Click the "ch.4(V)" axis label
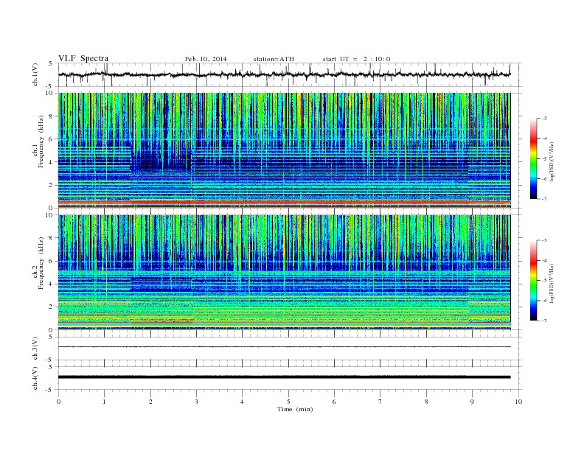584x451 pixels. pyautogui.click(x=35, y=378)
